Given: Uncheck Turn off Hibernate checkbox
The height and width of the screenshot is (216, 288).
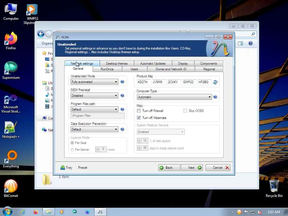Looking at the screenshot, I should [139, 118].
